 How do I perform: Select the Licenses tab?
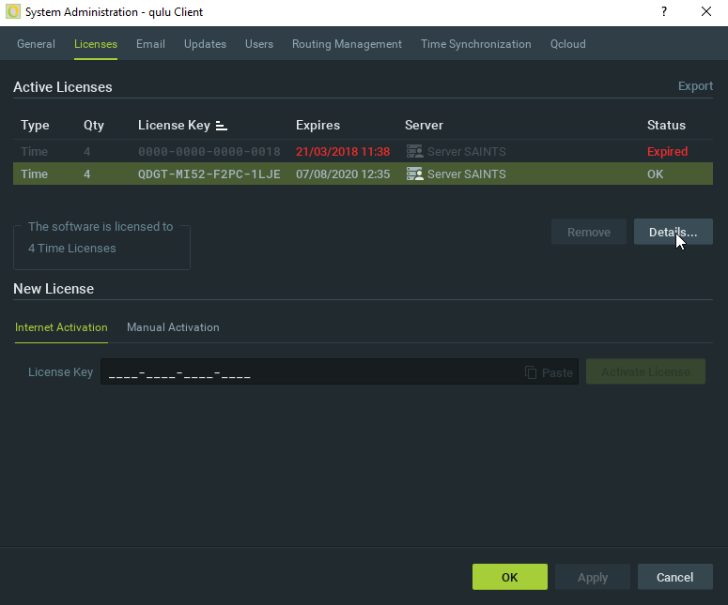click(x=96, y=44)
